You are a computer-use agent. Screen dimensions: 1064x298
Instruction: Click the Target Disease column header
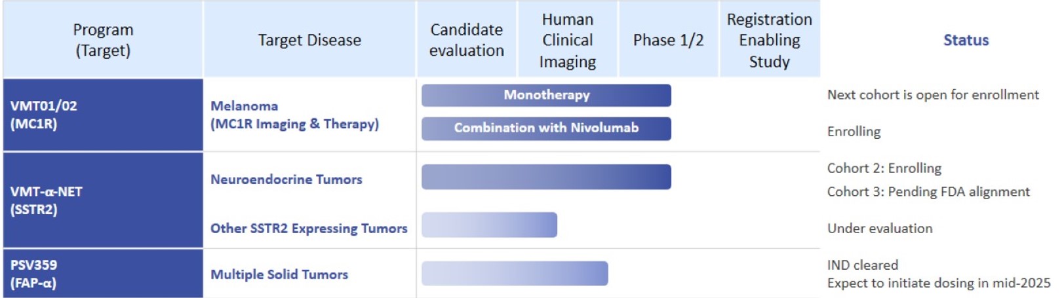tap(309, 40)
